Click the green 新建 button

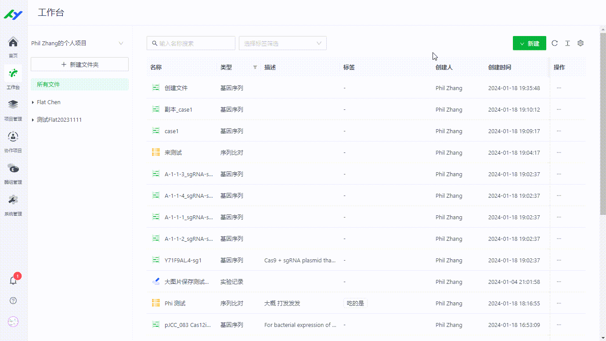(x=529, y=43)
